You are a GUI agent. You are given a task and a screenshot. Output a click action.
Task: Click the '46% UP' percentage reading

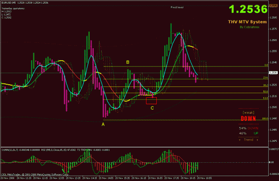[248, 133]
